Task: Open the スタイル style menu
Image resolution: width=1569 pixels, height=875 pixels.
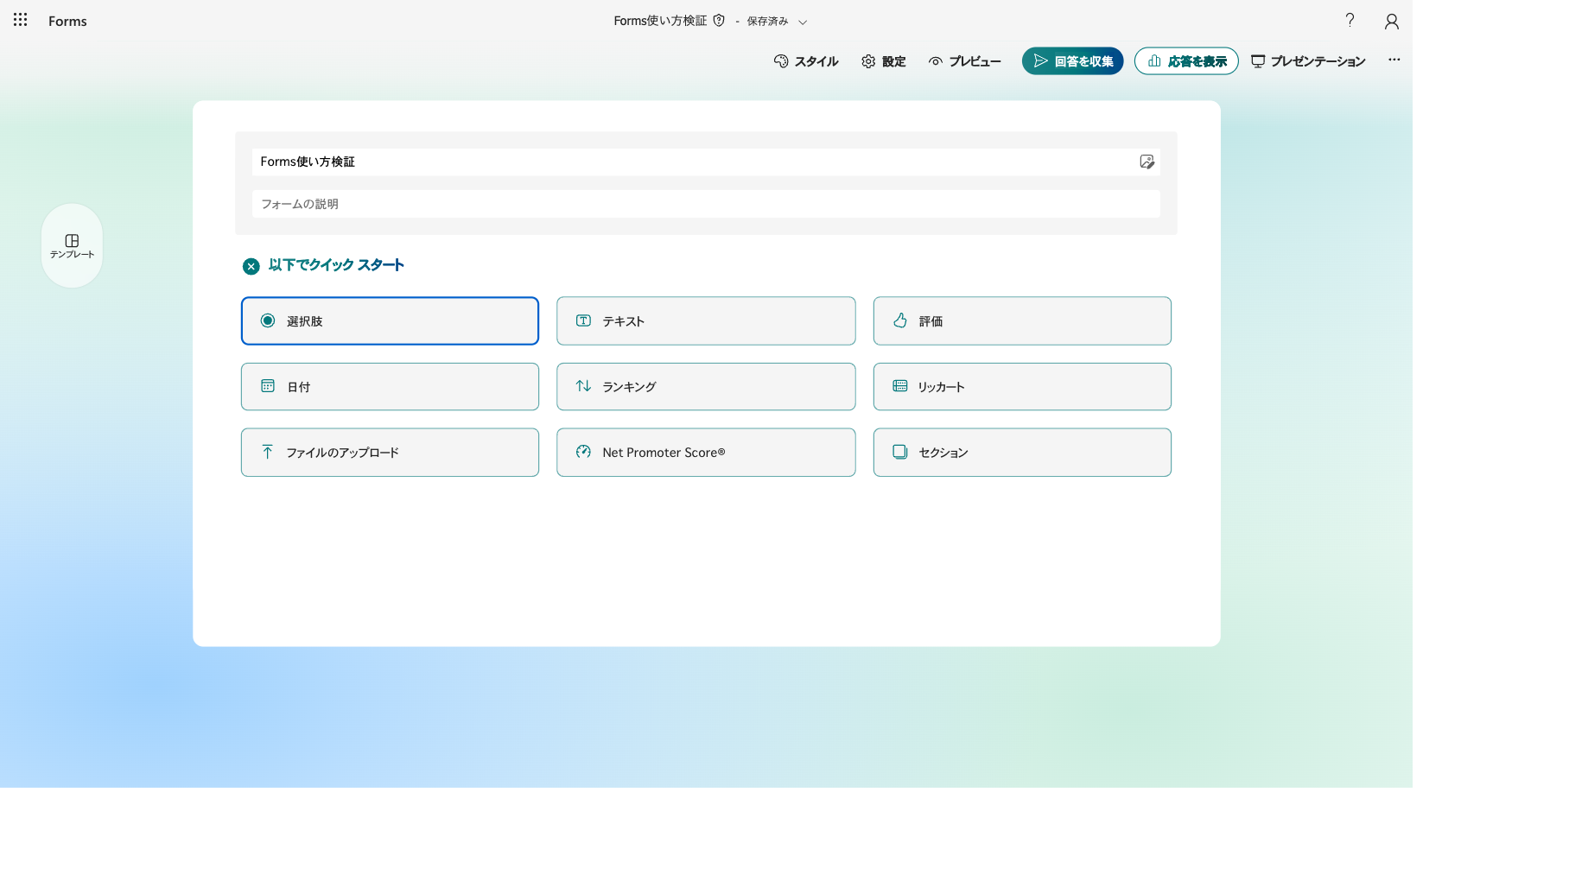Action: [x=806, y=61]
